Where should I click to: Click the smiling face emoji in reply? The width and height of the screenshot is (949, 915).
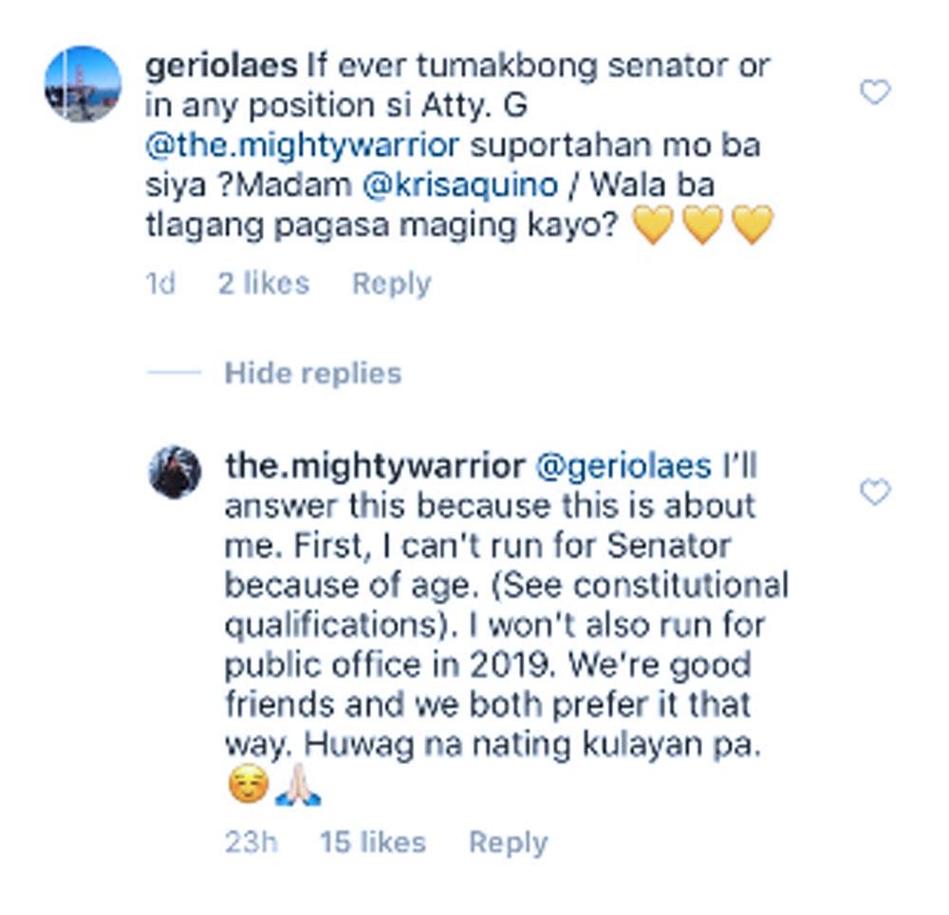(x=248, y=788)
